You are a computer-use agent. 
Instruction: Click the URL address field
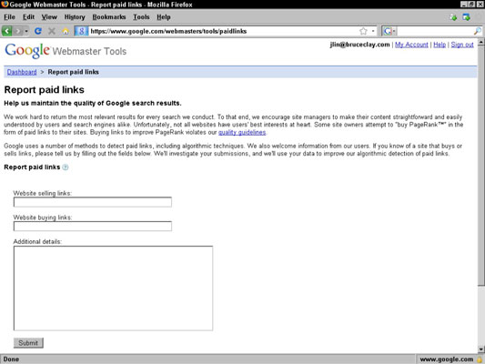[x=224, y=31]
